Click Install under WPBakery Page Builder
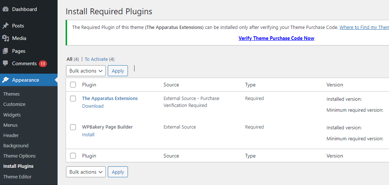The image size is (389, 185). [88, 134]
